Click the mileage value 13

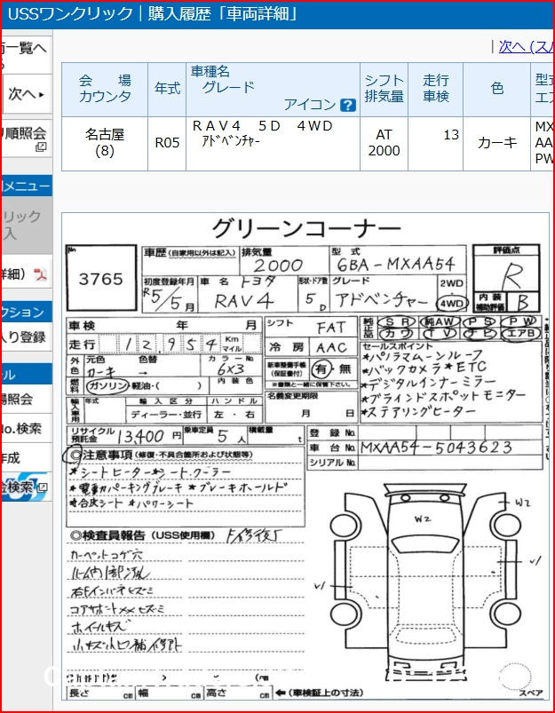click(451, 135)
